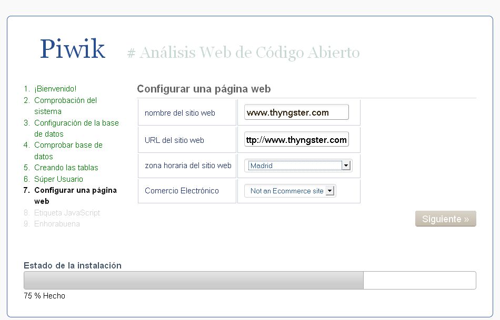Click the 75 % Hecho status text
Image resolution: width=500 pixels, height=320 pixels.
44,296
